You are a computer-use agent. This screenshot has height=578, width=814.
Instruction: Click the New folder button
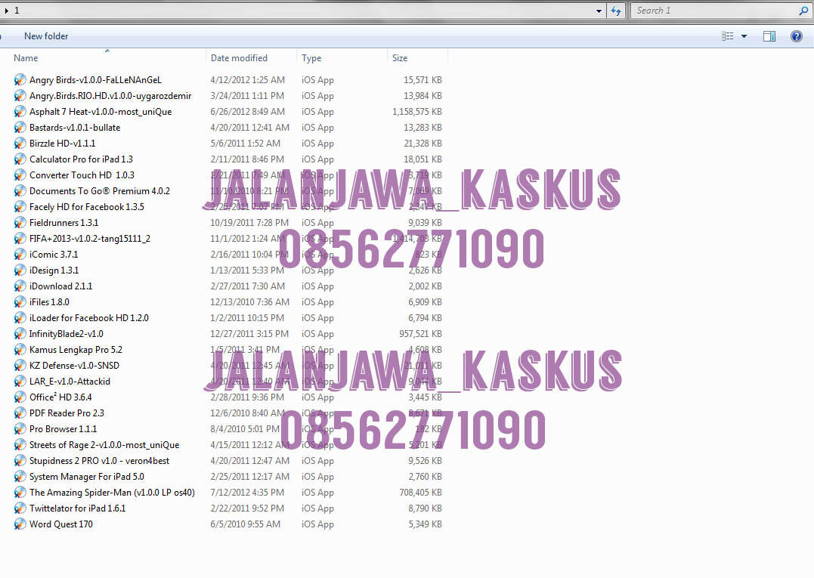(x=46, y=36)
